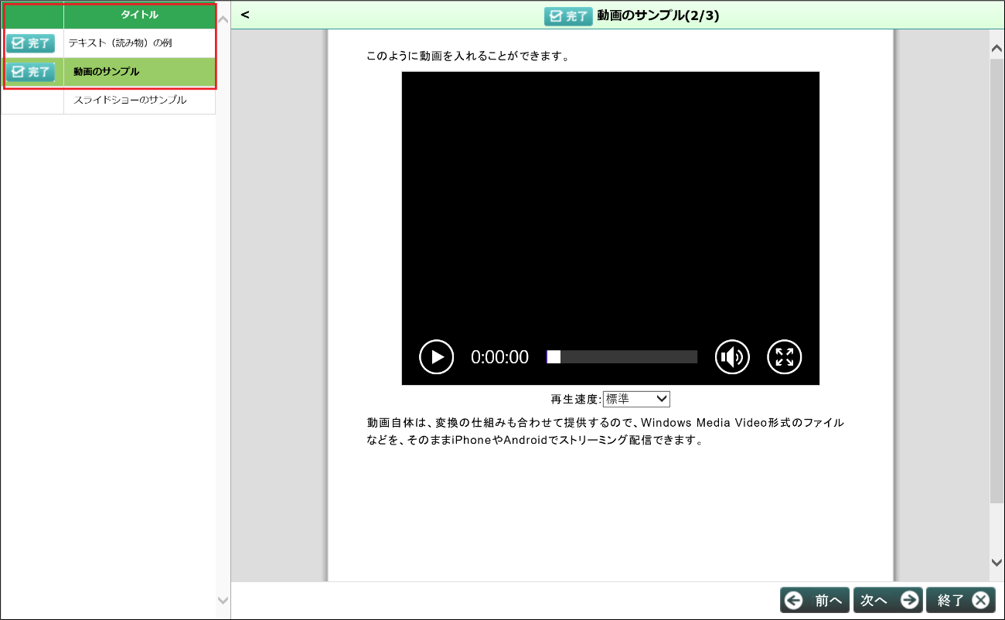Screen dimensions: 1005x620
Task: Open the 再生速度 playback speed dropdown
Action: [636, 399]
